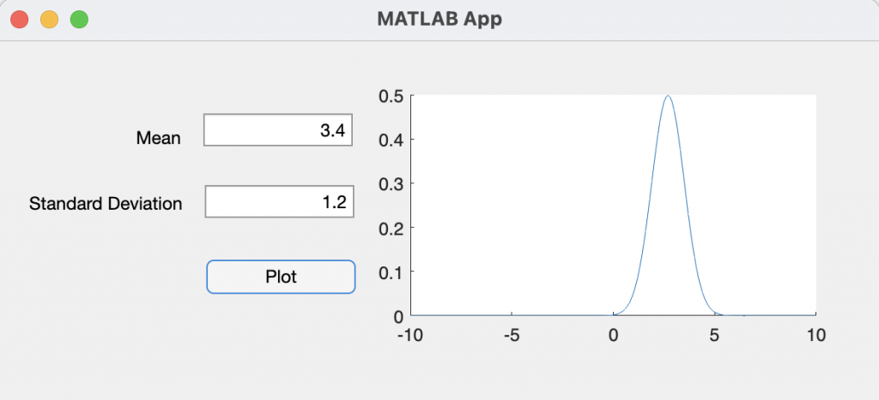Image resolution: width=879 pixels, height=400 pixels.
Task: Click the MATLAB App window title
Action: pos(439,19)
